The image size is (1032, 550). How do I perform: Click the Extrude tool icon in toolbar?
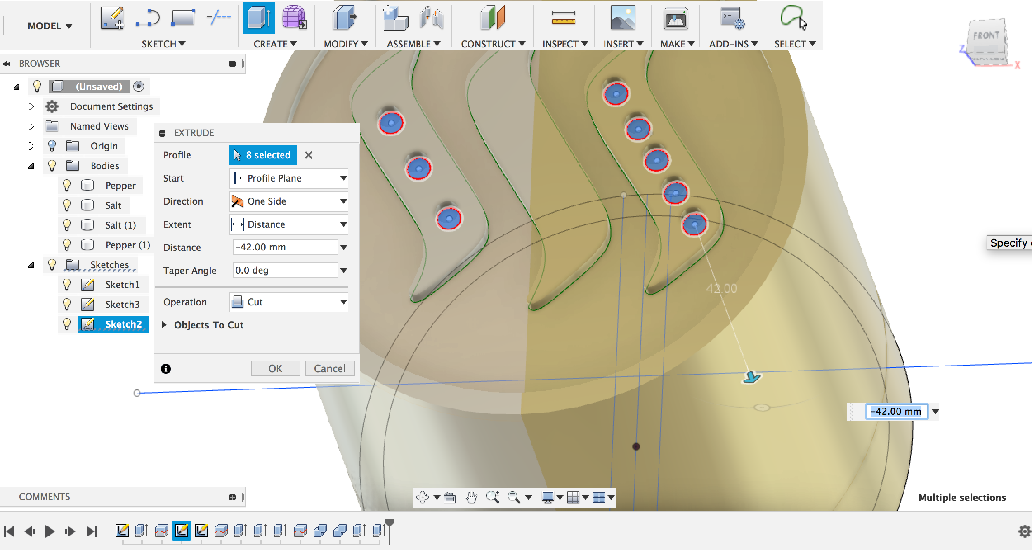(259, 18)
